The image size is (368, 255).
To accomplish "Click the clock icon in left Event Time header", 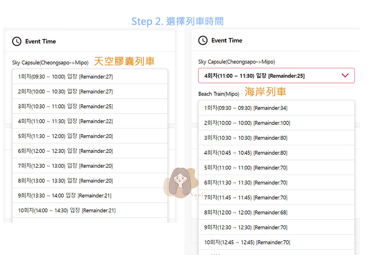I will pos(17,41).
